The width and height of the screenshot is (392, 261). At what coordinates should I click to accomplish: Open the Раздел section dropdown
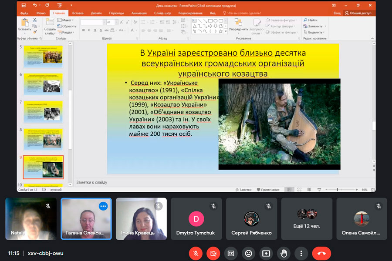click(67, 32)
